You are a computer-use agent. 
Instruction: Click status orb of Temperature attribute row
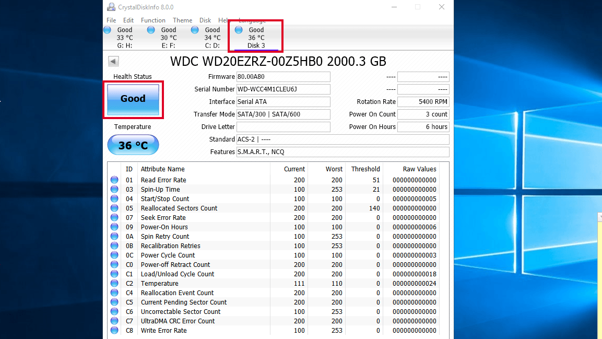[114, 283]
